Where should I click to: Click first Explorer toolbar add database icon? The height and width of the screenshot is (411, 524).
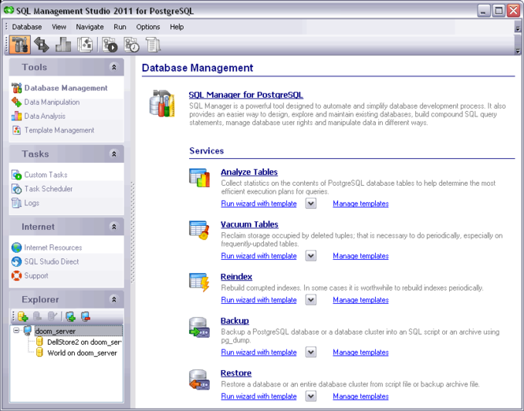click(x=23, y=317)
